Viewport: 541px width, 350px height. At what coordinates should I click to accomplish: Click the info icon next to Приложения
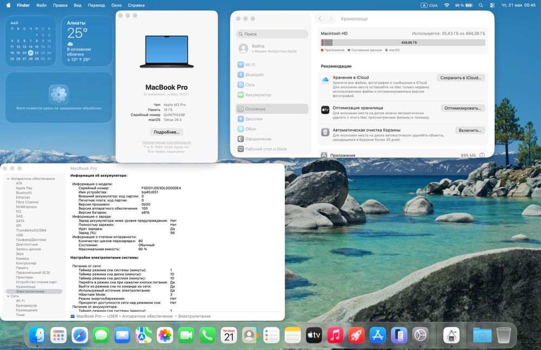point(482,155)
